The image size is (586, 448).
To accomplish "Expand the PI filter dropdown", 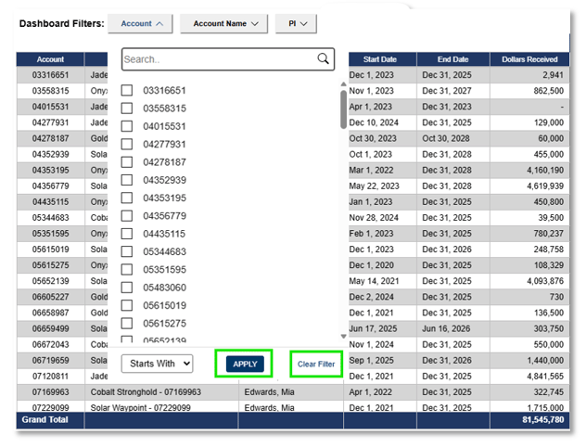I will click(x=296, y=23).
